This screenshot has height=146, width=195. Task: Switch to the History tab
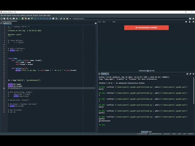tap(150, 132)
